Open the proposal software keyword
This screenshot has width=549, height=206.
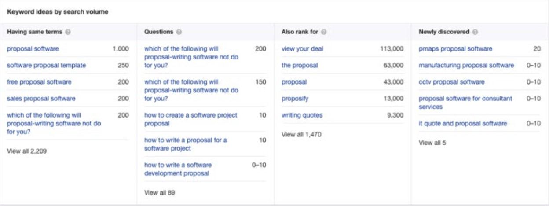coord(33,49)
